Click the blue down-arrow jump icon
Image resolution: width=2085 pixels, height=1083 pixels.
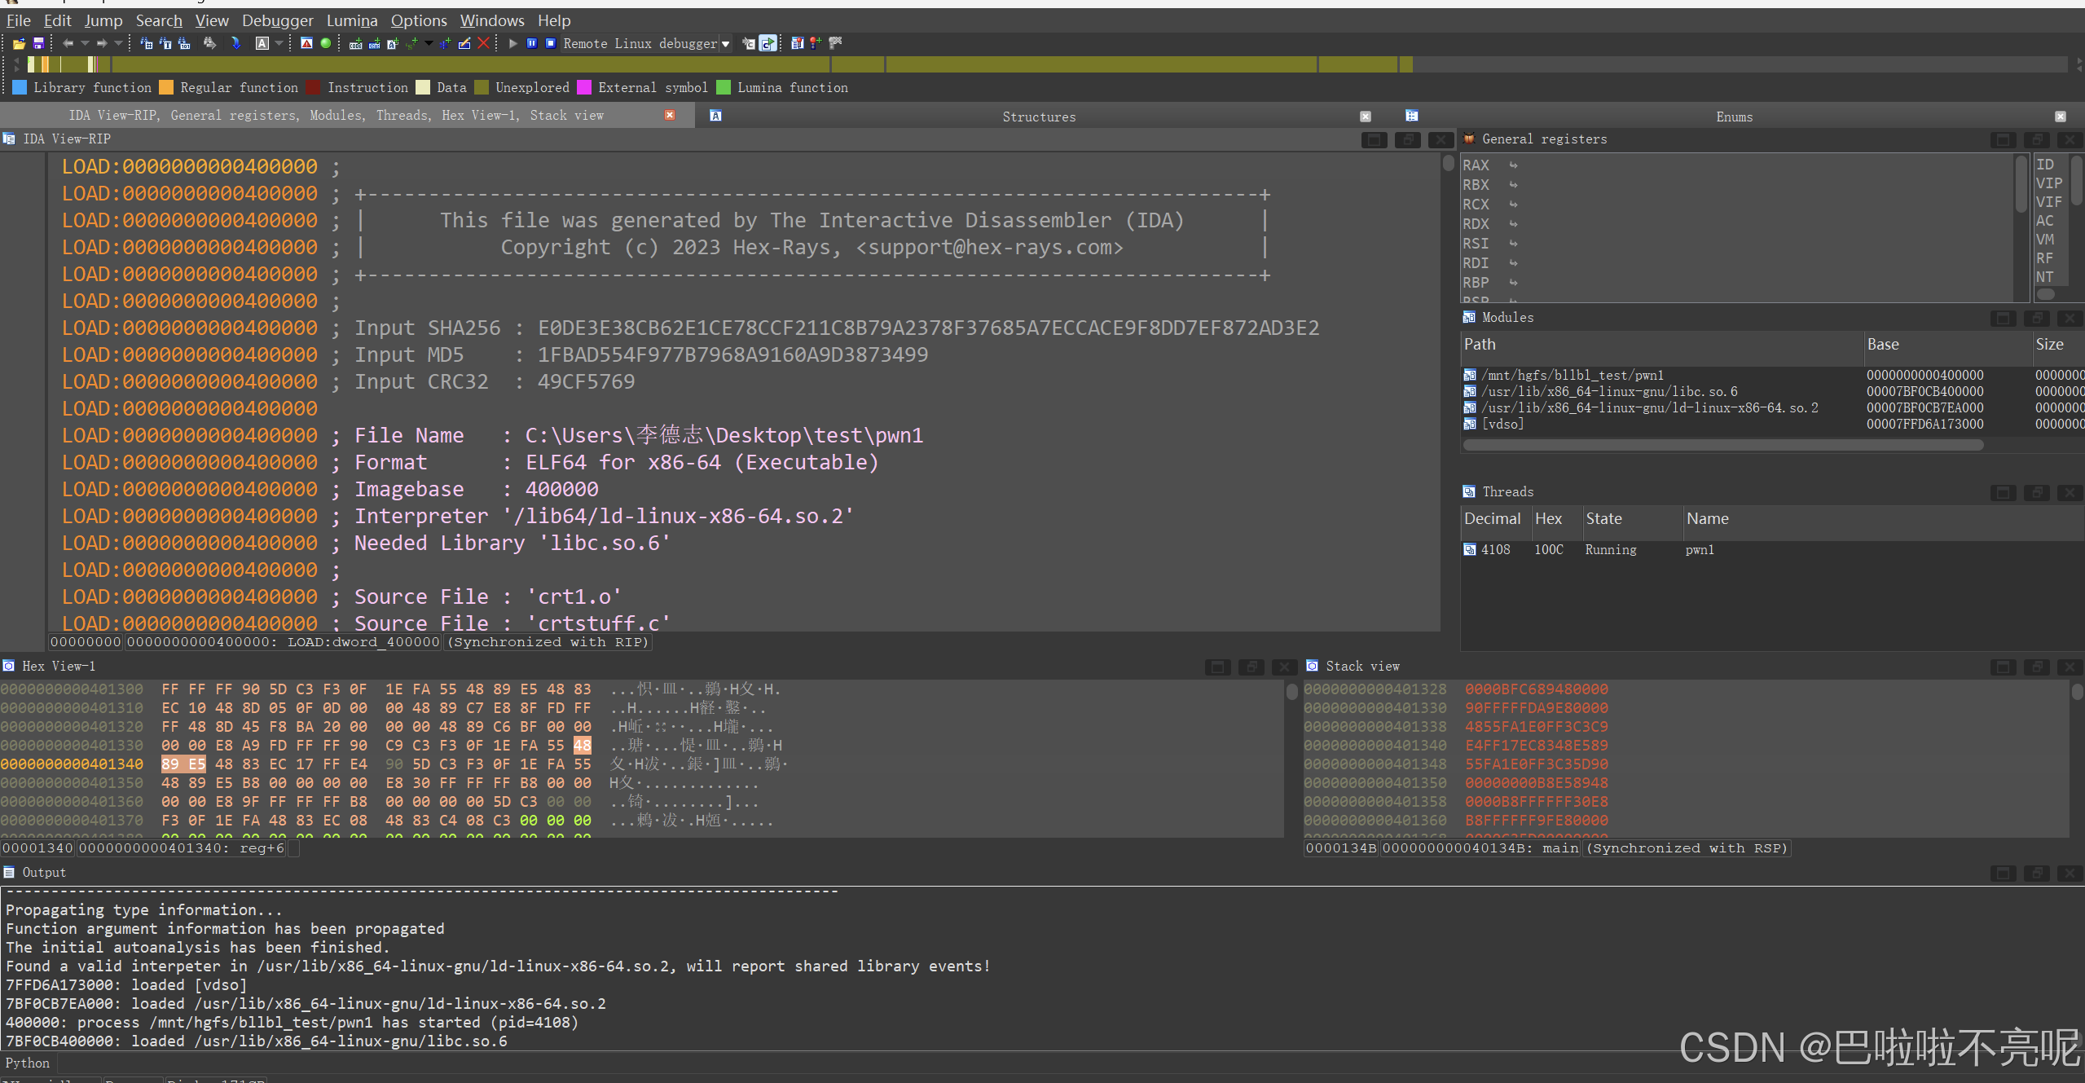coord(235,43)
